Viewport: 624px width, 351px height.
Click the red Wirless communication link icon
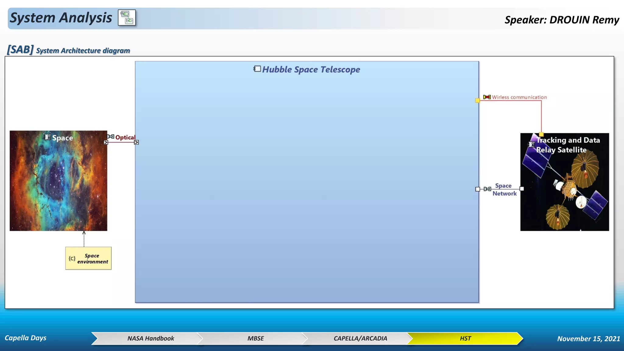[x=487, y=97]
